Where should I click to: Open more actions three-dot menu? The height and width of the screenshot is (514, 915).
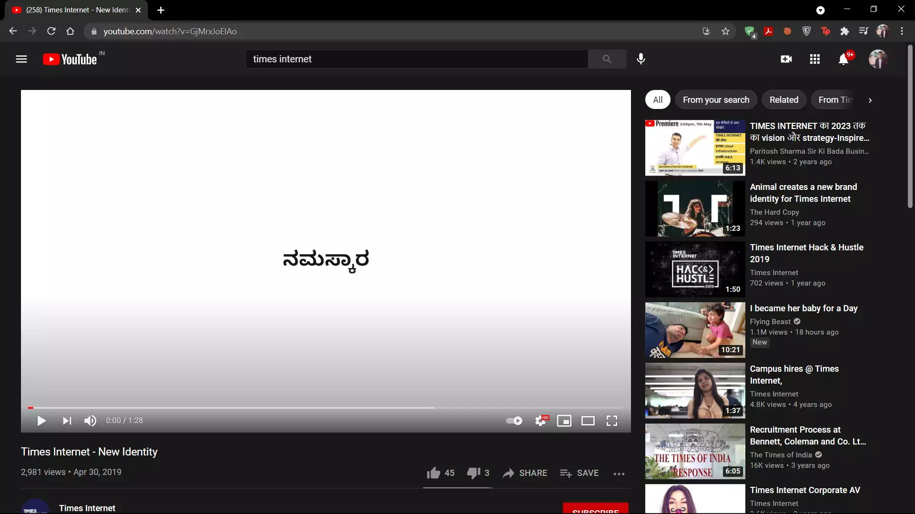(619, 474)
